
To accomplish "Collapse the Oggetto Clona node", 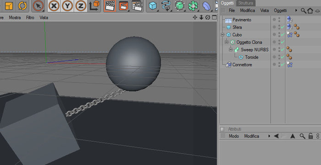I will pos(227,42).
